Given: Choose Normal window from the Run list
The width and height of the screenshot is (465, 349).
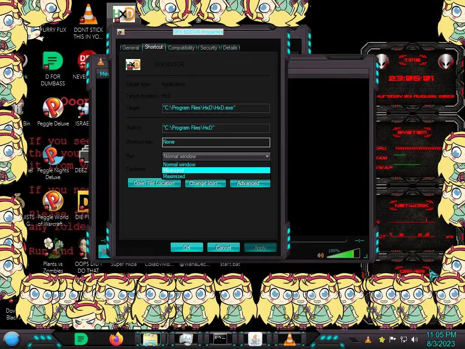Looking at the screenshot, I should pyautogui.click(x=216, y=165).
